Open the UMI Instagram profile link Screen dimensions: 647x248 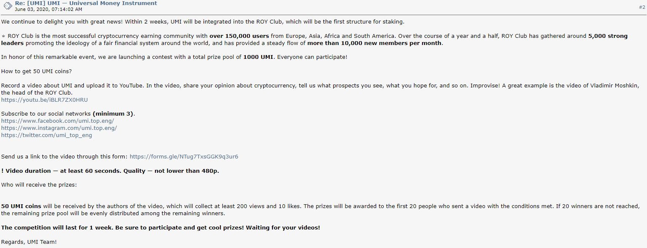[59, 128]
